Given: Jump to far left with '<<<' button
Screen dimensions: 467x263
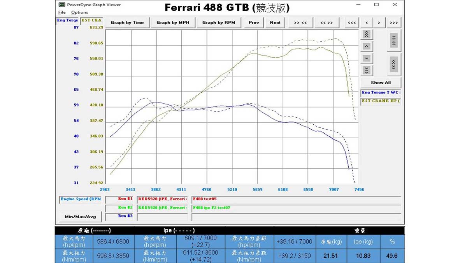Looking at the screenshot, I should tap(351, 23).
